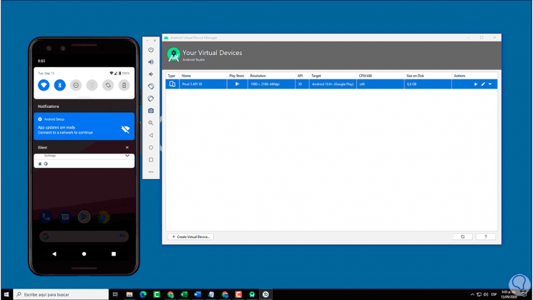Click the device type icon in row
This screenshot has width=533, height=300.
pyautogui.click(x=172, y=84)
